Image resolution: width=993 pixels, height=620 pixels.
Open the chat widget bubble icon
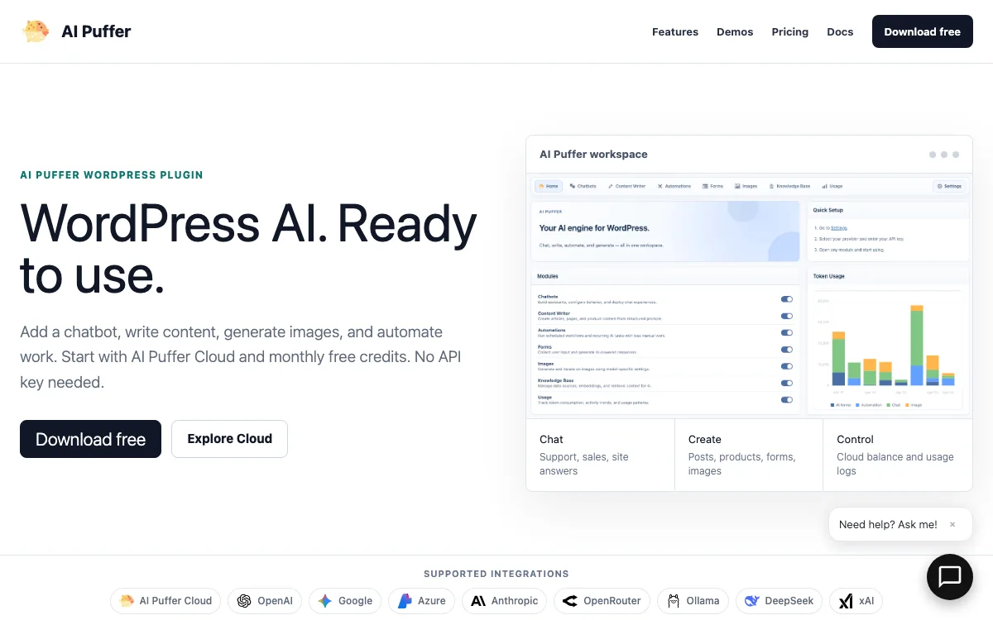[x=949, y=576]
